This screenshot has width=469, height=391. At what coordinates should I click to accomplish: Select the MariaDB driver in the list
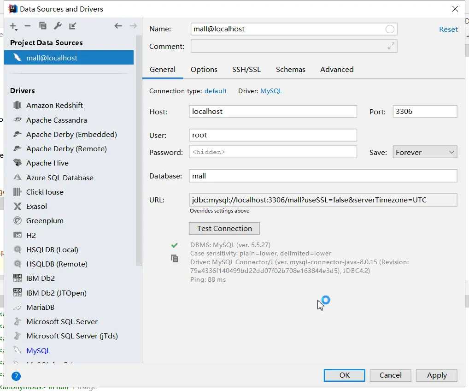pyautogui.click(x=40, y=308)
